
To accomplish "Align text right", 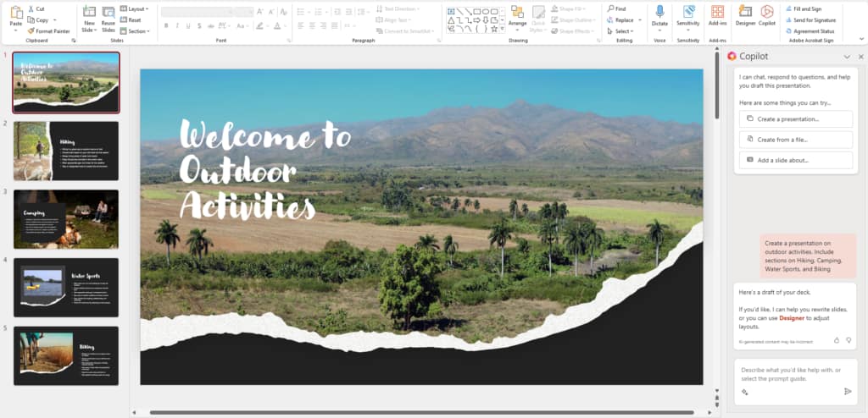I will click(324, 26).
